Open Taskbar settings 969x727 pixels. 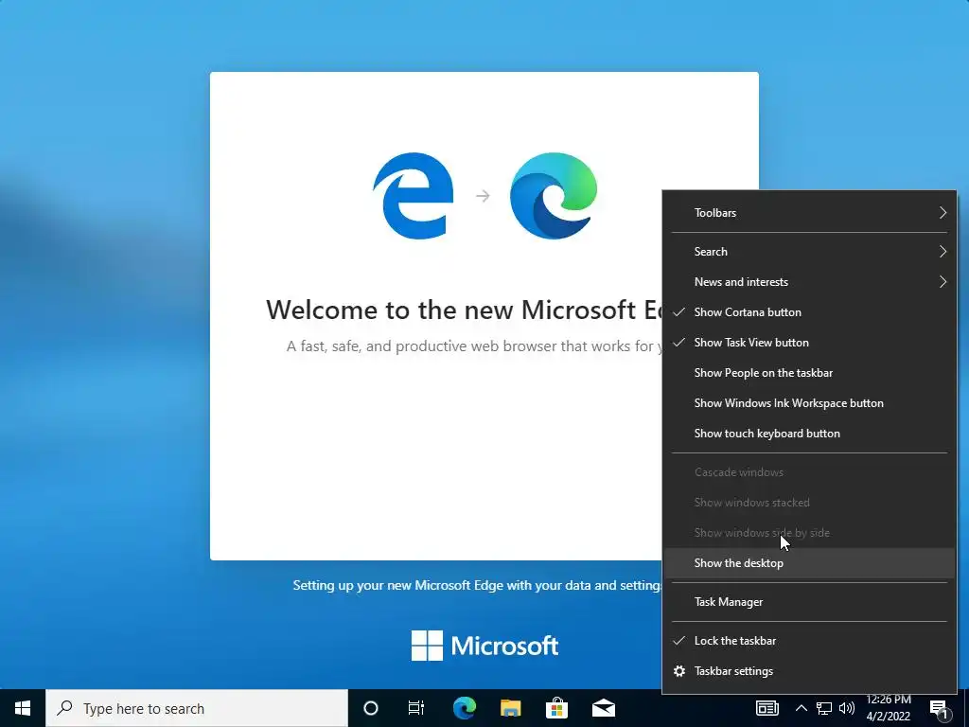(x=809, y=671)
